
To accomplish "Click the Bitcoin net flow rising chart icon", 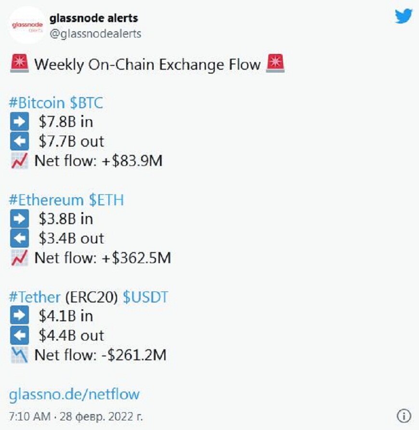I will [19, 161].
